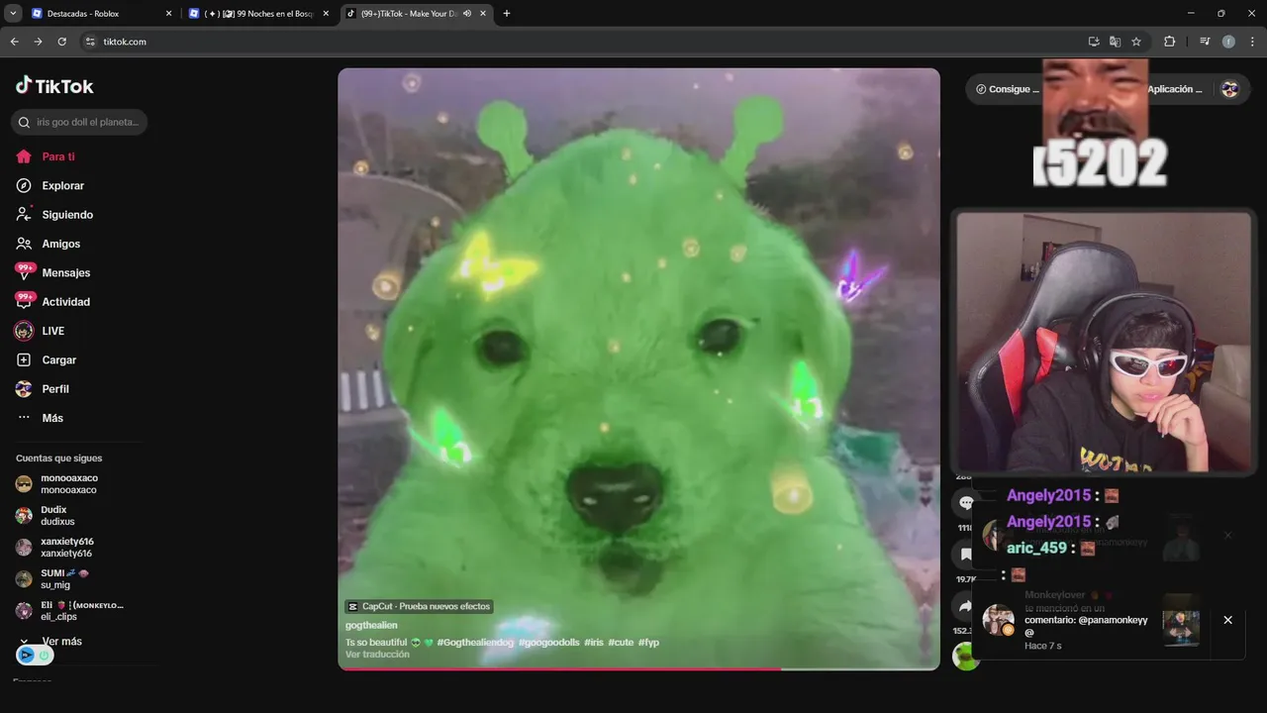The width and height of the screenshot is (1267, 713).
Task: Open the profile avatar with sunglasses
Action: click(1230, 89)
